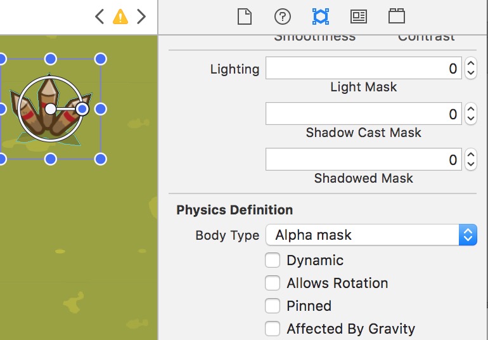Select the Attributes inspector icon
The height and width of the screenshot is (340, 488).
320,16
